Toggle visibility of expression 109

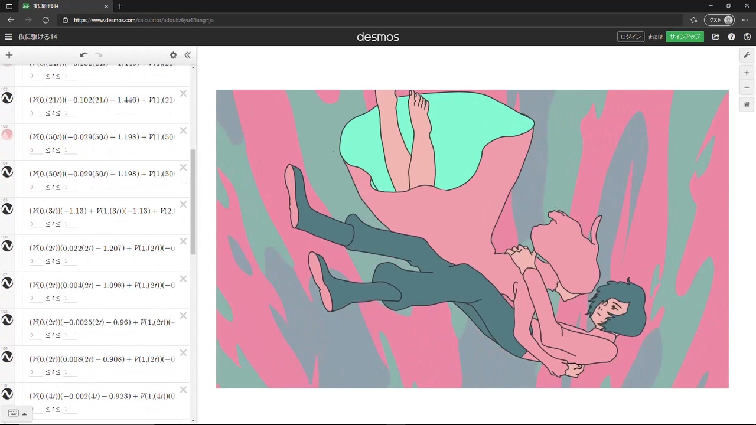click(7, 357)
